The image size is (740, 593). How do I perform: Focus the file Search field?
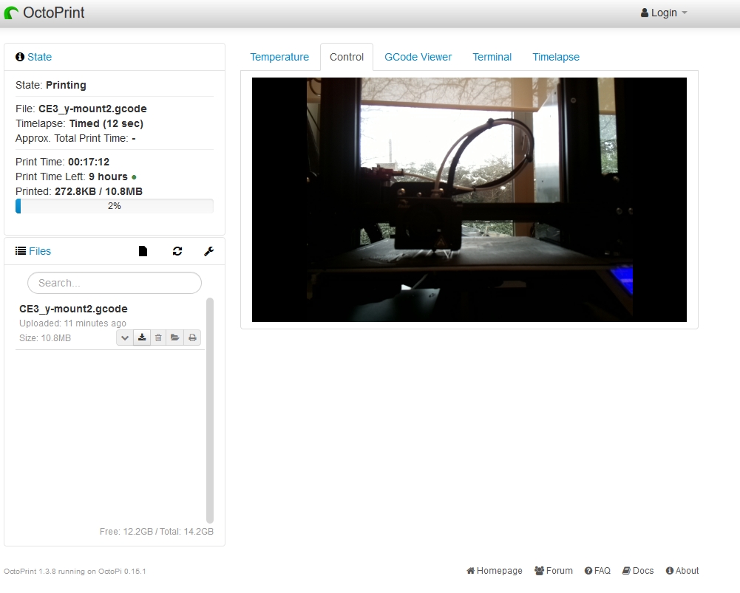(x=115, y=283)
